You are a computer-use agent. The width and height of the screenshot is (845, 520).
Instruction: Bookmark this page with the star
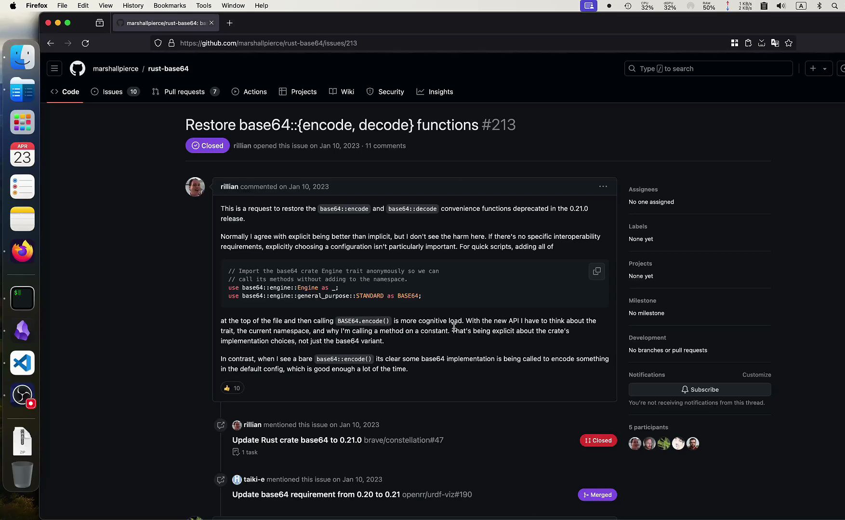[x=789, y=43]
